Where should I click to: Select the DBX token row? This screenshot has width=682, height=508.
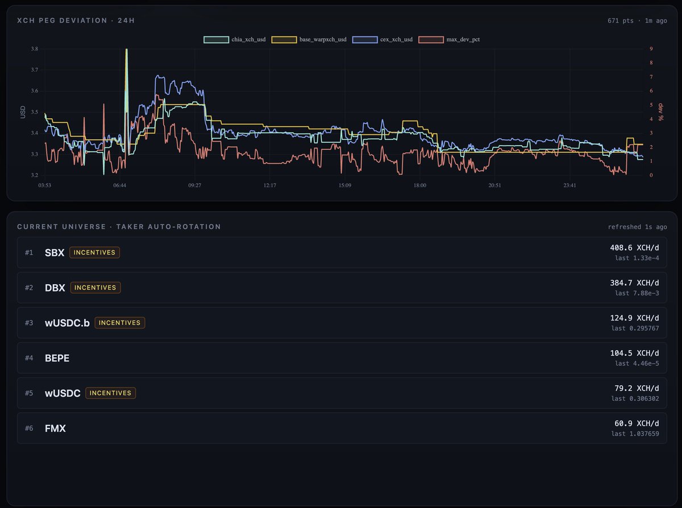[x=342, y=288]
